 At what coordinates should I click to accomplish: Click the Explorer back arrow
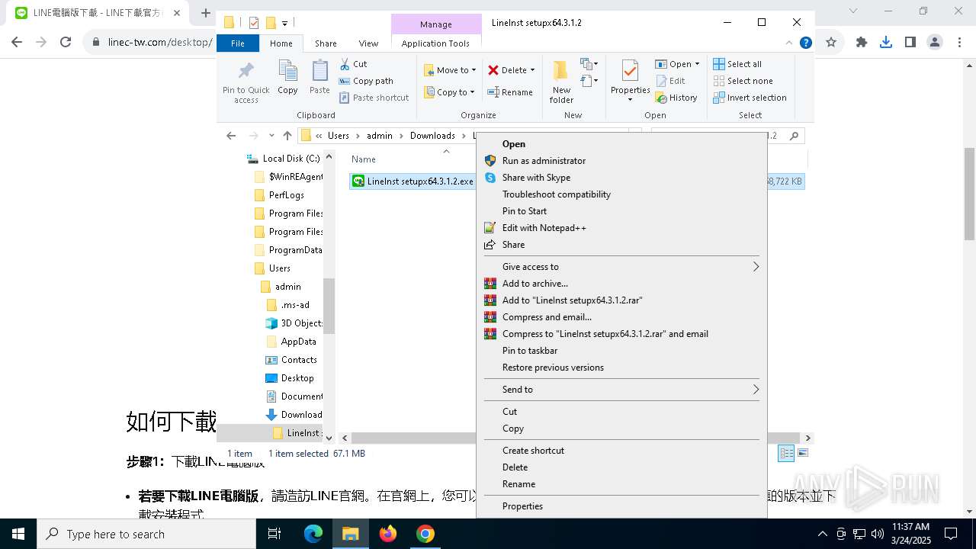click(231, 136)
